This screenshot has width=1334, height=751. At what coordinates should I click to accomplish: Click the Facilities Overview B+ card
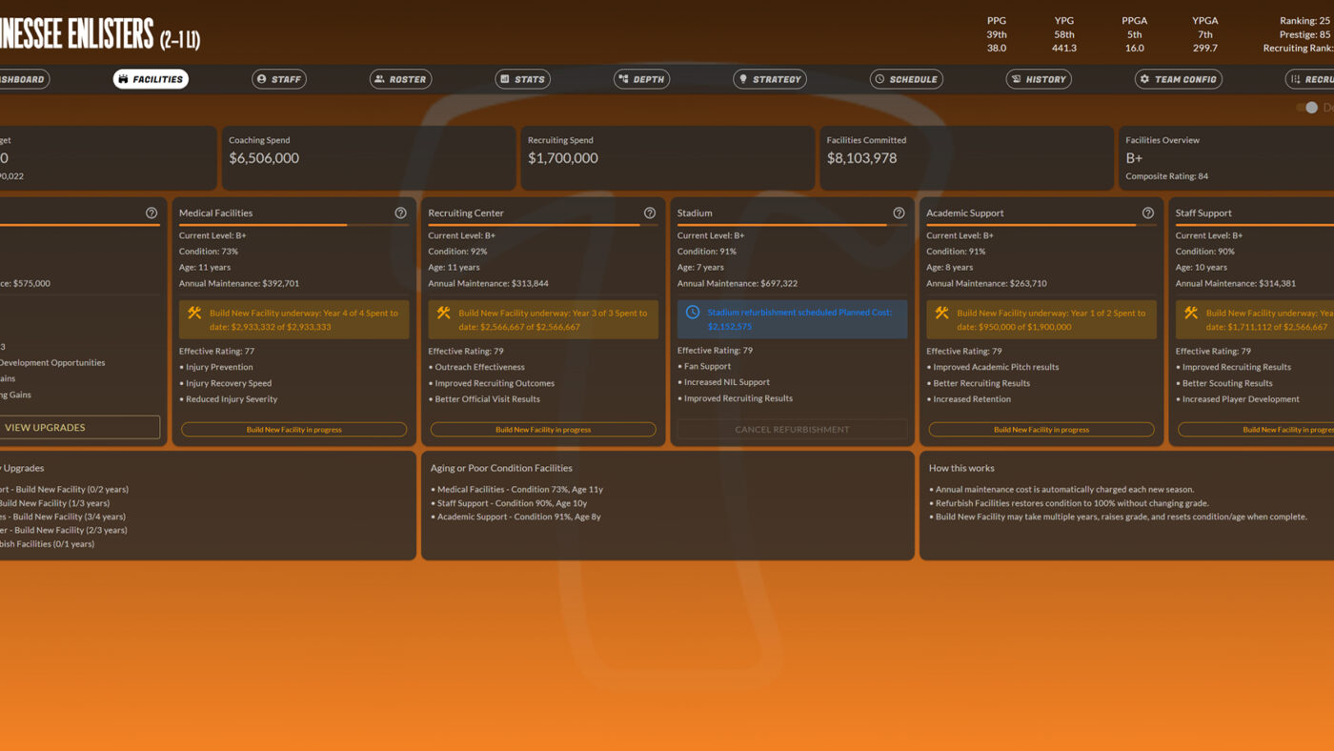tap(1226, 158)
